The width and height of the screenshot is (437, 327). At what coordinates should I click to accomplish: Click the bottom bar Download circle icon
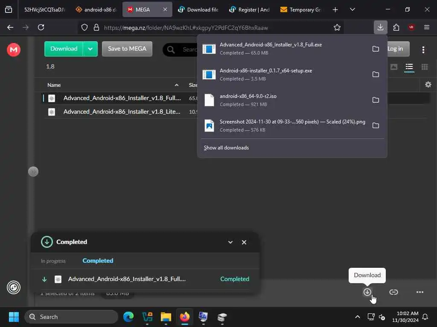coord(367,292)
